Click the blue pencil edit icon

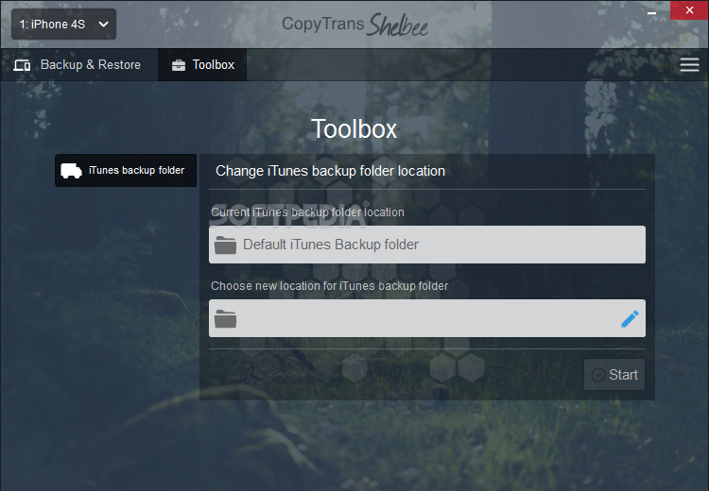630,318
